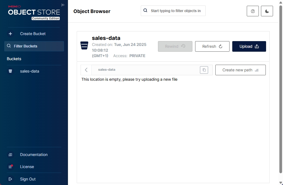Click the object filter search box

tap(175, 11)
